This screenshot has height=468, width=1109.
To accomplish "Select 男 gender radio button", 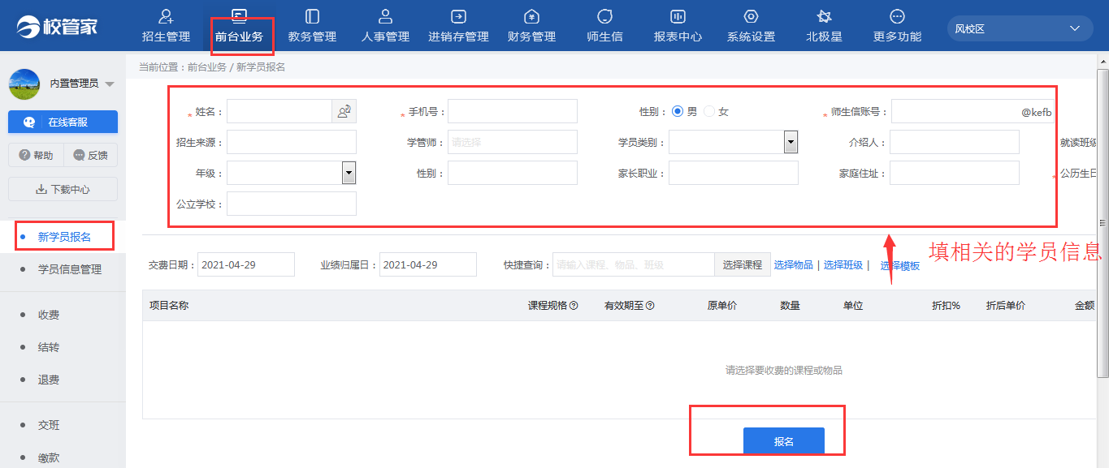I will tap(678, 111).
